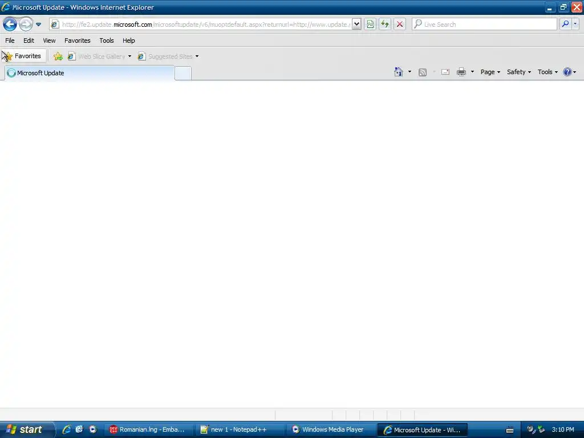Expand the Web Slice Gallery dropdown arrow

pos(129,56)
